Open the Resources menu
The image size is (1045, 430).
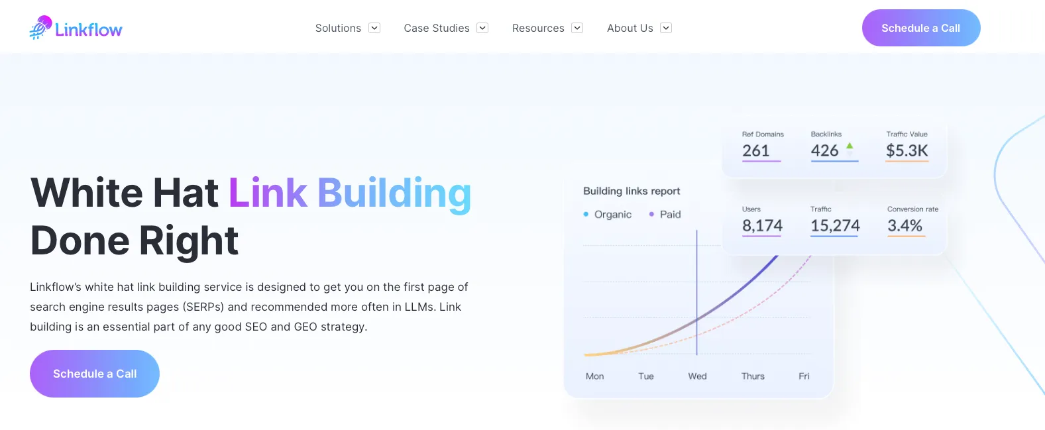538,28
